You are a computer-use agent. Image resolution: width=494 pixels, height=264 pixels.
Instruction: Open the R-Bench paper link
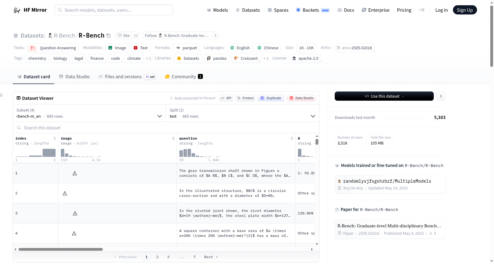[390, 229]
